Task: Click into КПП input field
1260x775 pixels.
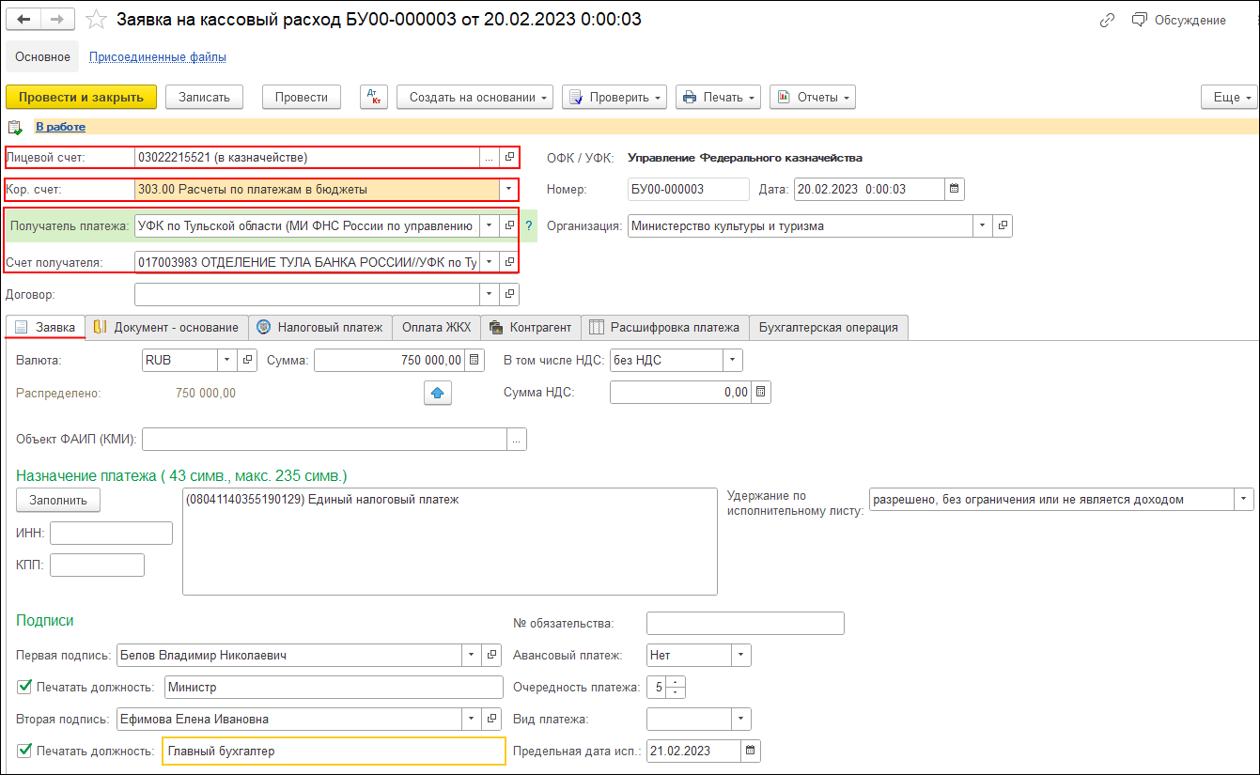Action: pyautogui.click(x=97, y=565)
